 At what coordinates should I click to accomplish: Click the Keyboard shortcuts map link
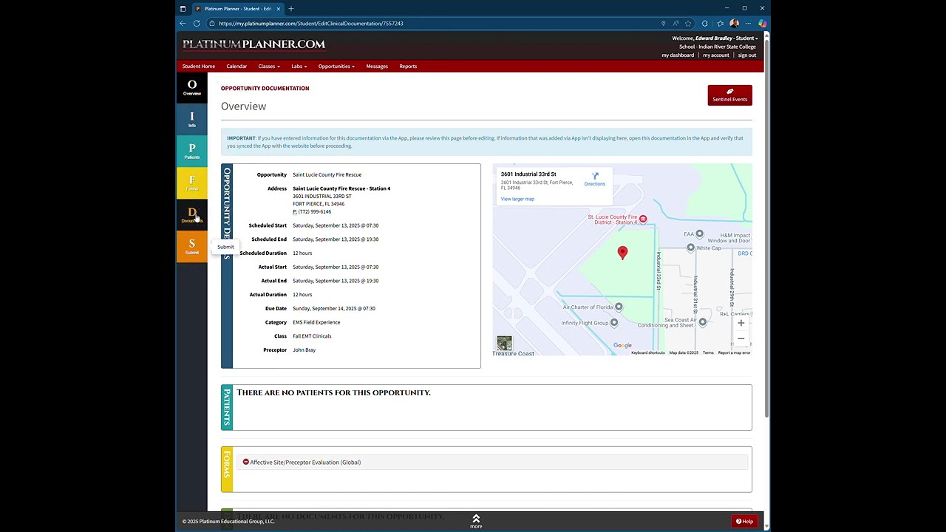(x=648, y=353)
